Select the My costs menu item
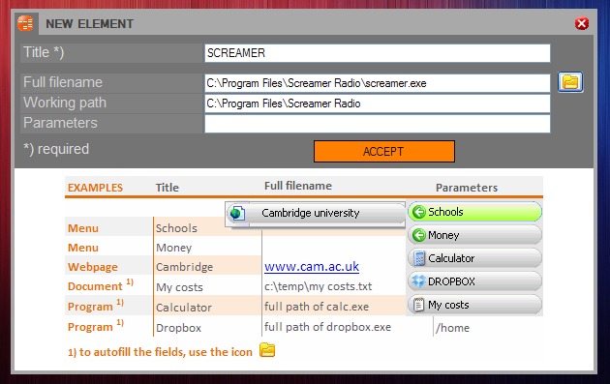The height and width of the screenshot is (384, 610). tap(474, 305)
